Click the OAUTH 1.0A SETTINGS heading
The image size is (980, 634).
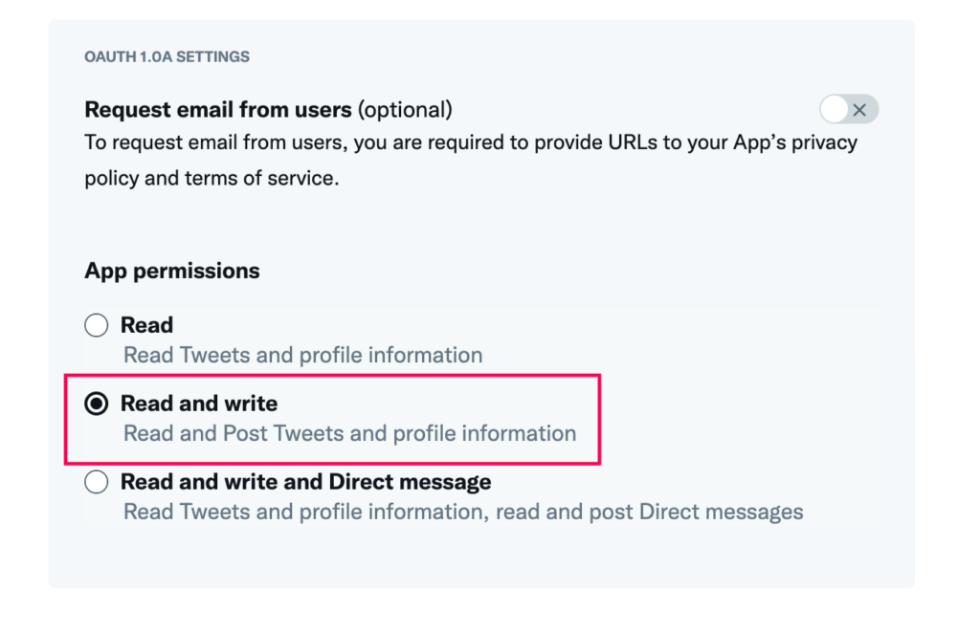coord(167,56)
